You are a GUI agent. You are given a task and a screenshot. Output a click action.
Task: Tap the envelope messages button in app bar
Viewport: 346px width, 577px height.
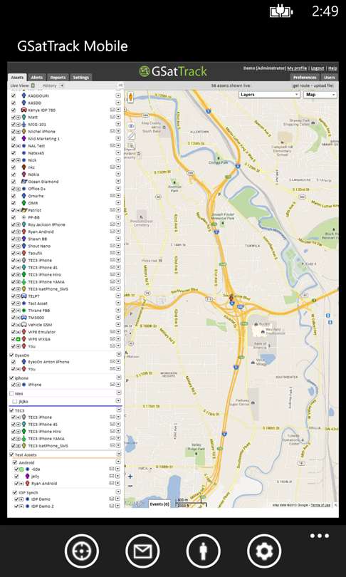pyautogui.click(x=142, y=551)
